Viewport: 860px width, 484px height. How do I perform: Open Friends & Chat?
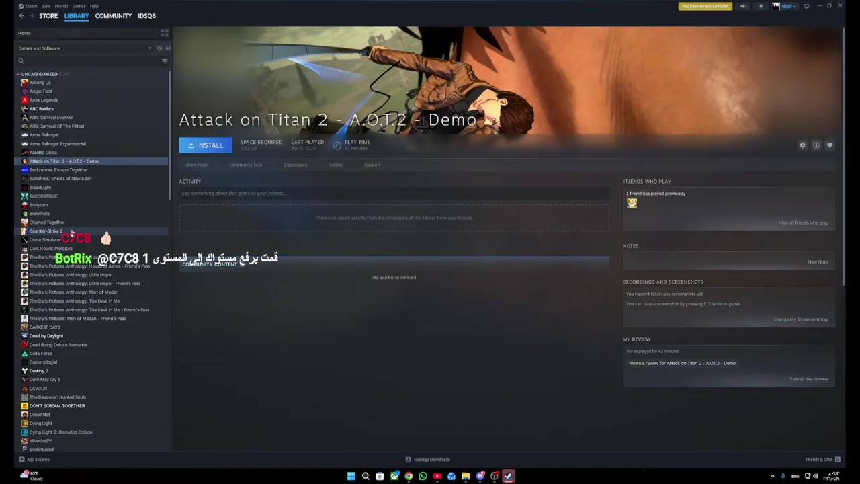823,460
